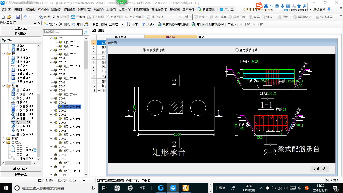This screenshot has height=193, width=343.
Task: Collapse the CT-11 tree node
Action: coord(51,103)
